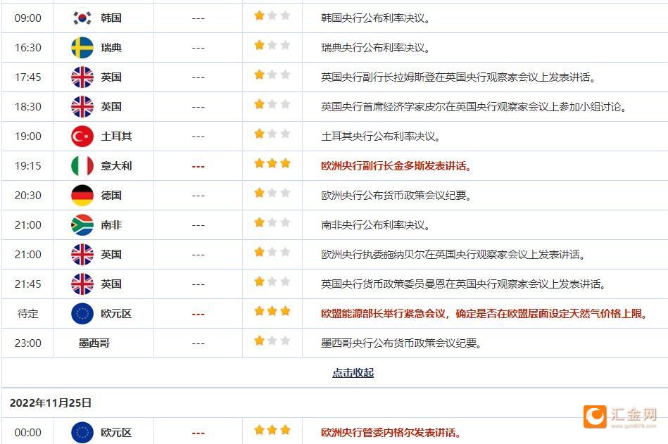Click the star rating in the 墨西哥 row

pyautogui.click(x=272, y=341)
